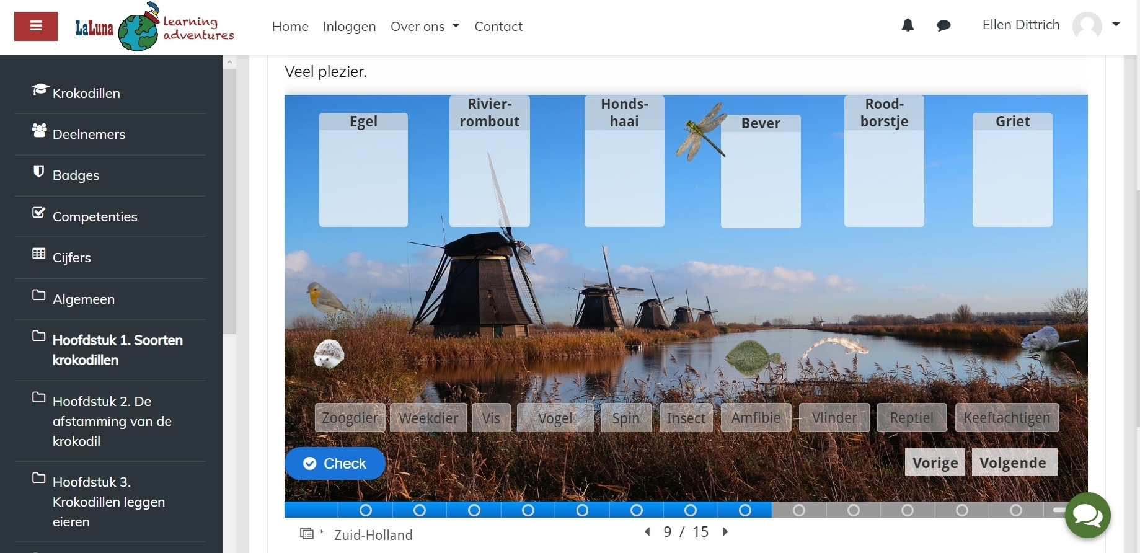Click the Rivier-rombout drop zone
The image size is (1140, 553).
click(x=490, y=161)
